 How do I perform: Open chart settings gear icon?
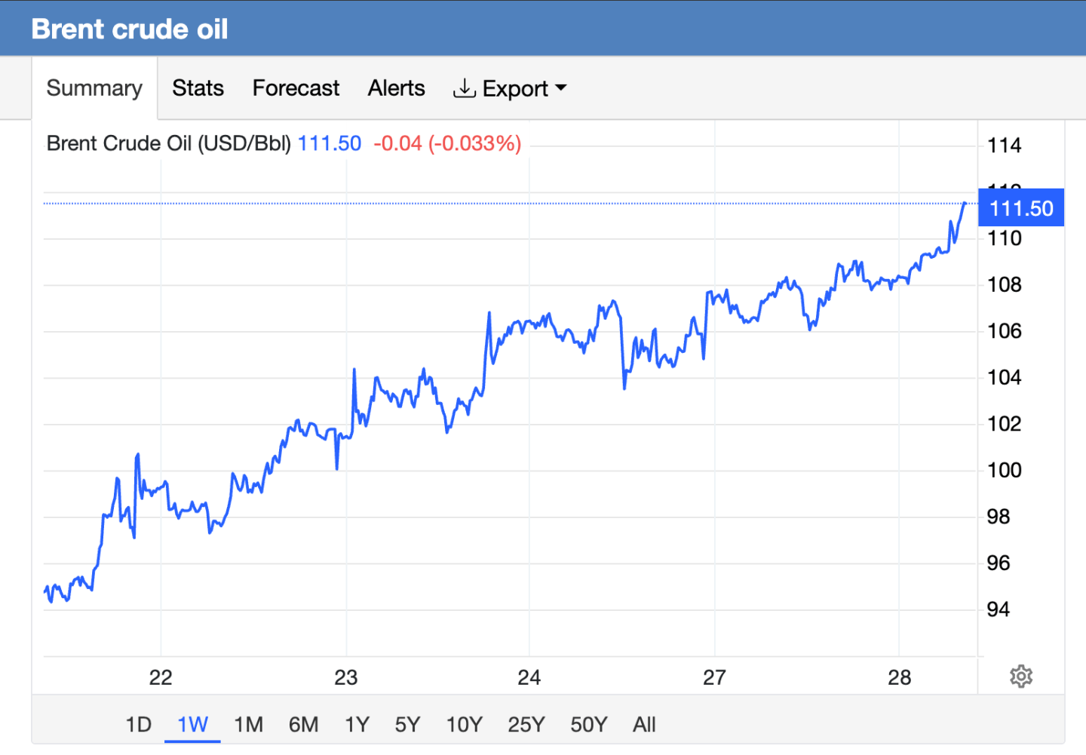coord(1020,676)
